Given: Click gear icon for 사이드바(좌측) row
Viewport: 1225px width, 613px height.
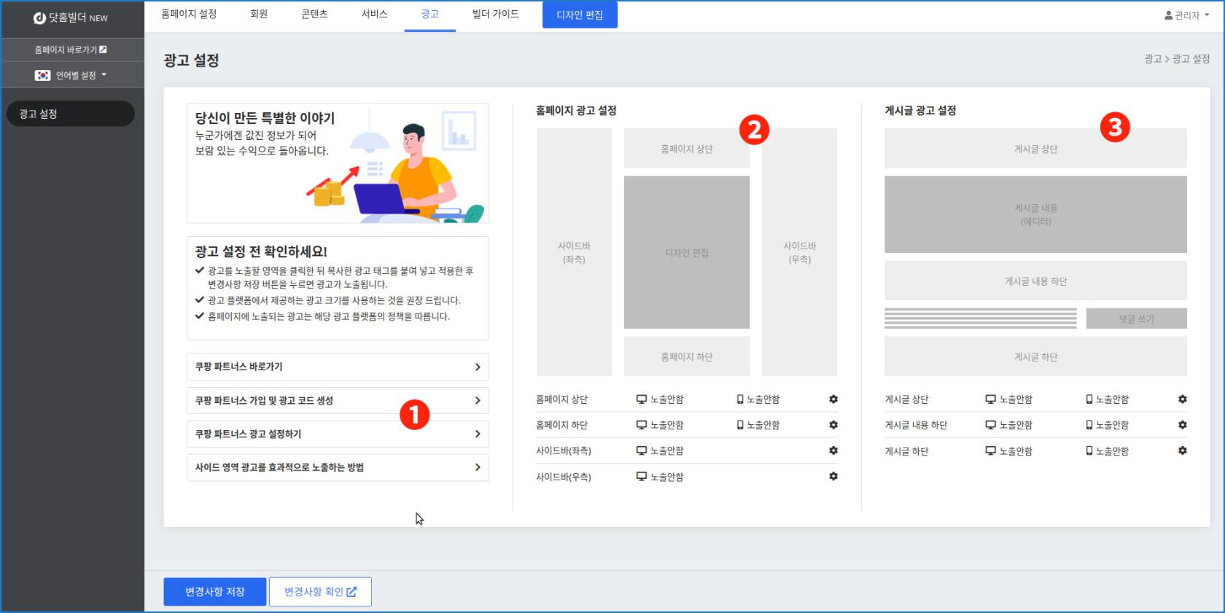Looking at the screenshot, I should (x=833, y=450).
